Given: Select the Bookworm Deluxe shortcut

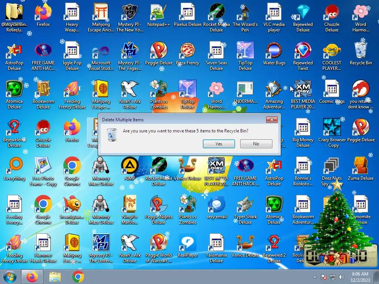Looking at the screenshot, I should tap(43, 94).
